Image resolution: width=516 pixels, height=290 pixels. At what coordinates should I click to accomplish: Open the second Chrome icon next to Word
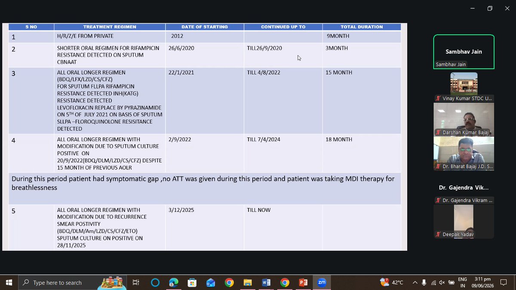pos(285,282)
